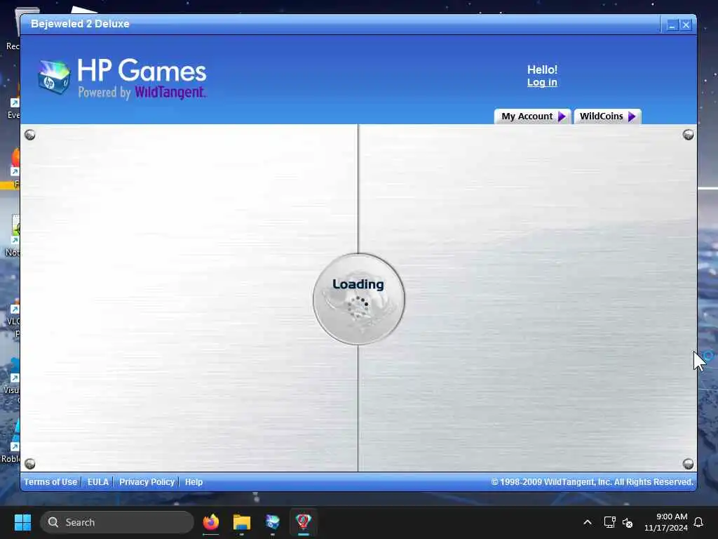Screen dimensions: 718x539
Task: Click the copyright WildTangent text
Action: point(592,481)
